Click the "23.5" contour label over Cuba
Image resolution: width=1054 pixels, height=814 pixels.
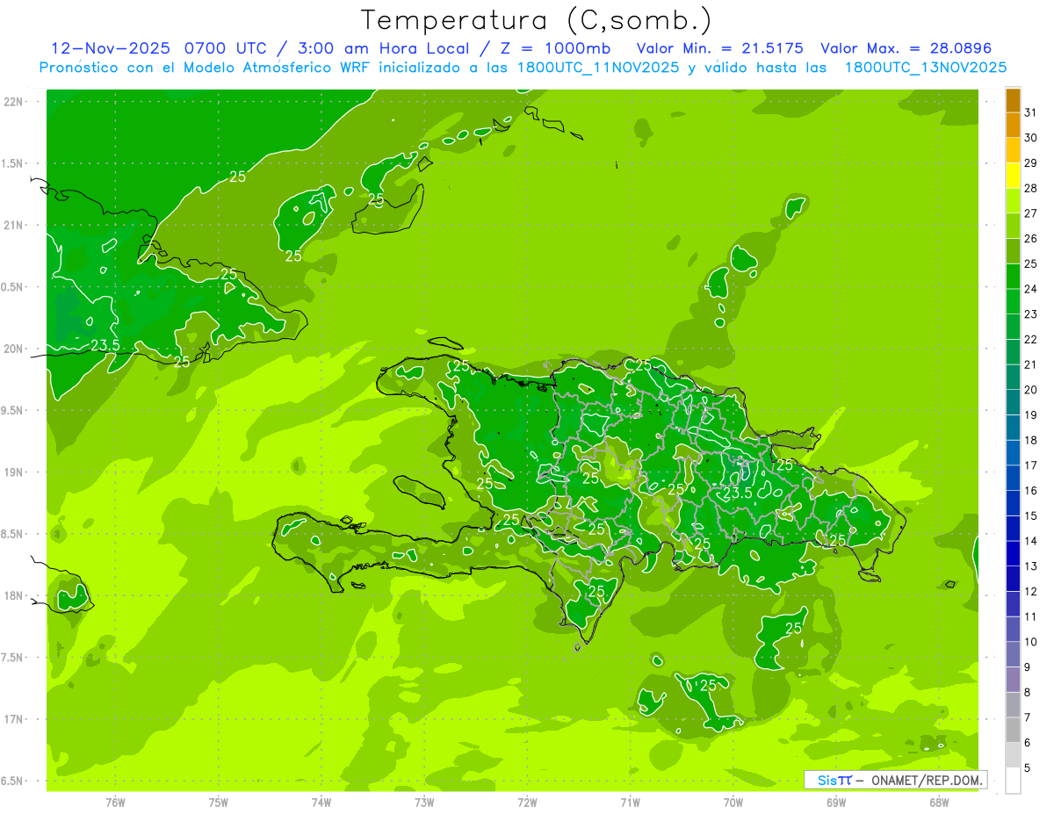point(105,345)
